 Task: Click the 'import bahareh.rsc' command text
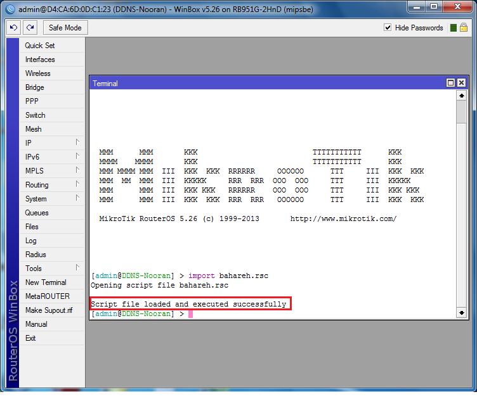228,275
